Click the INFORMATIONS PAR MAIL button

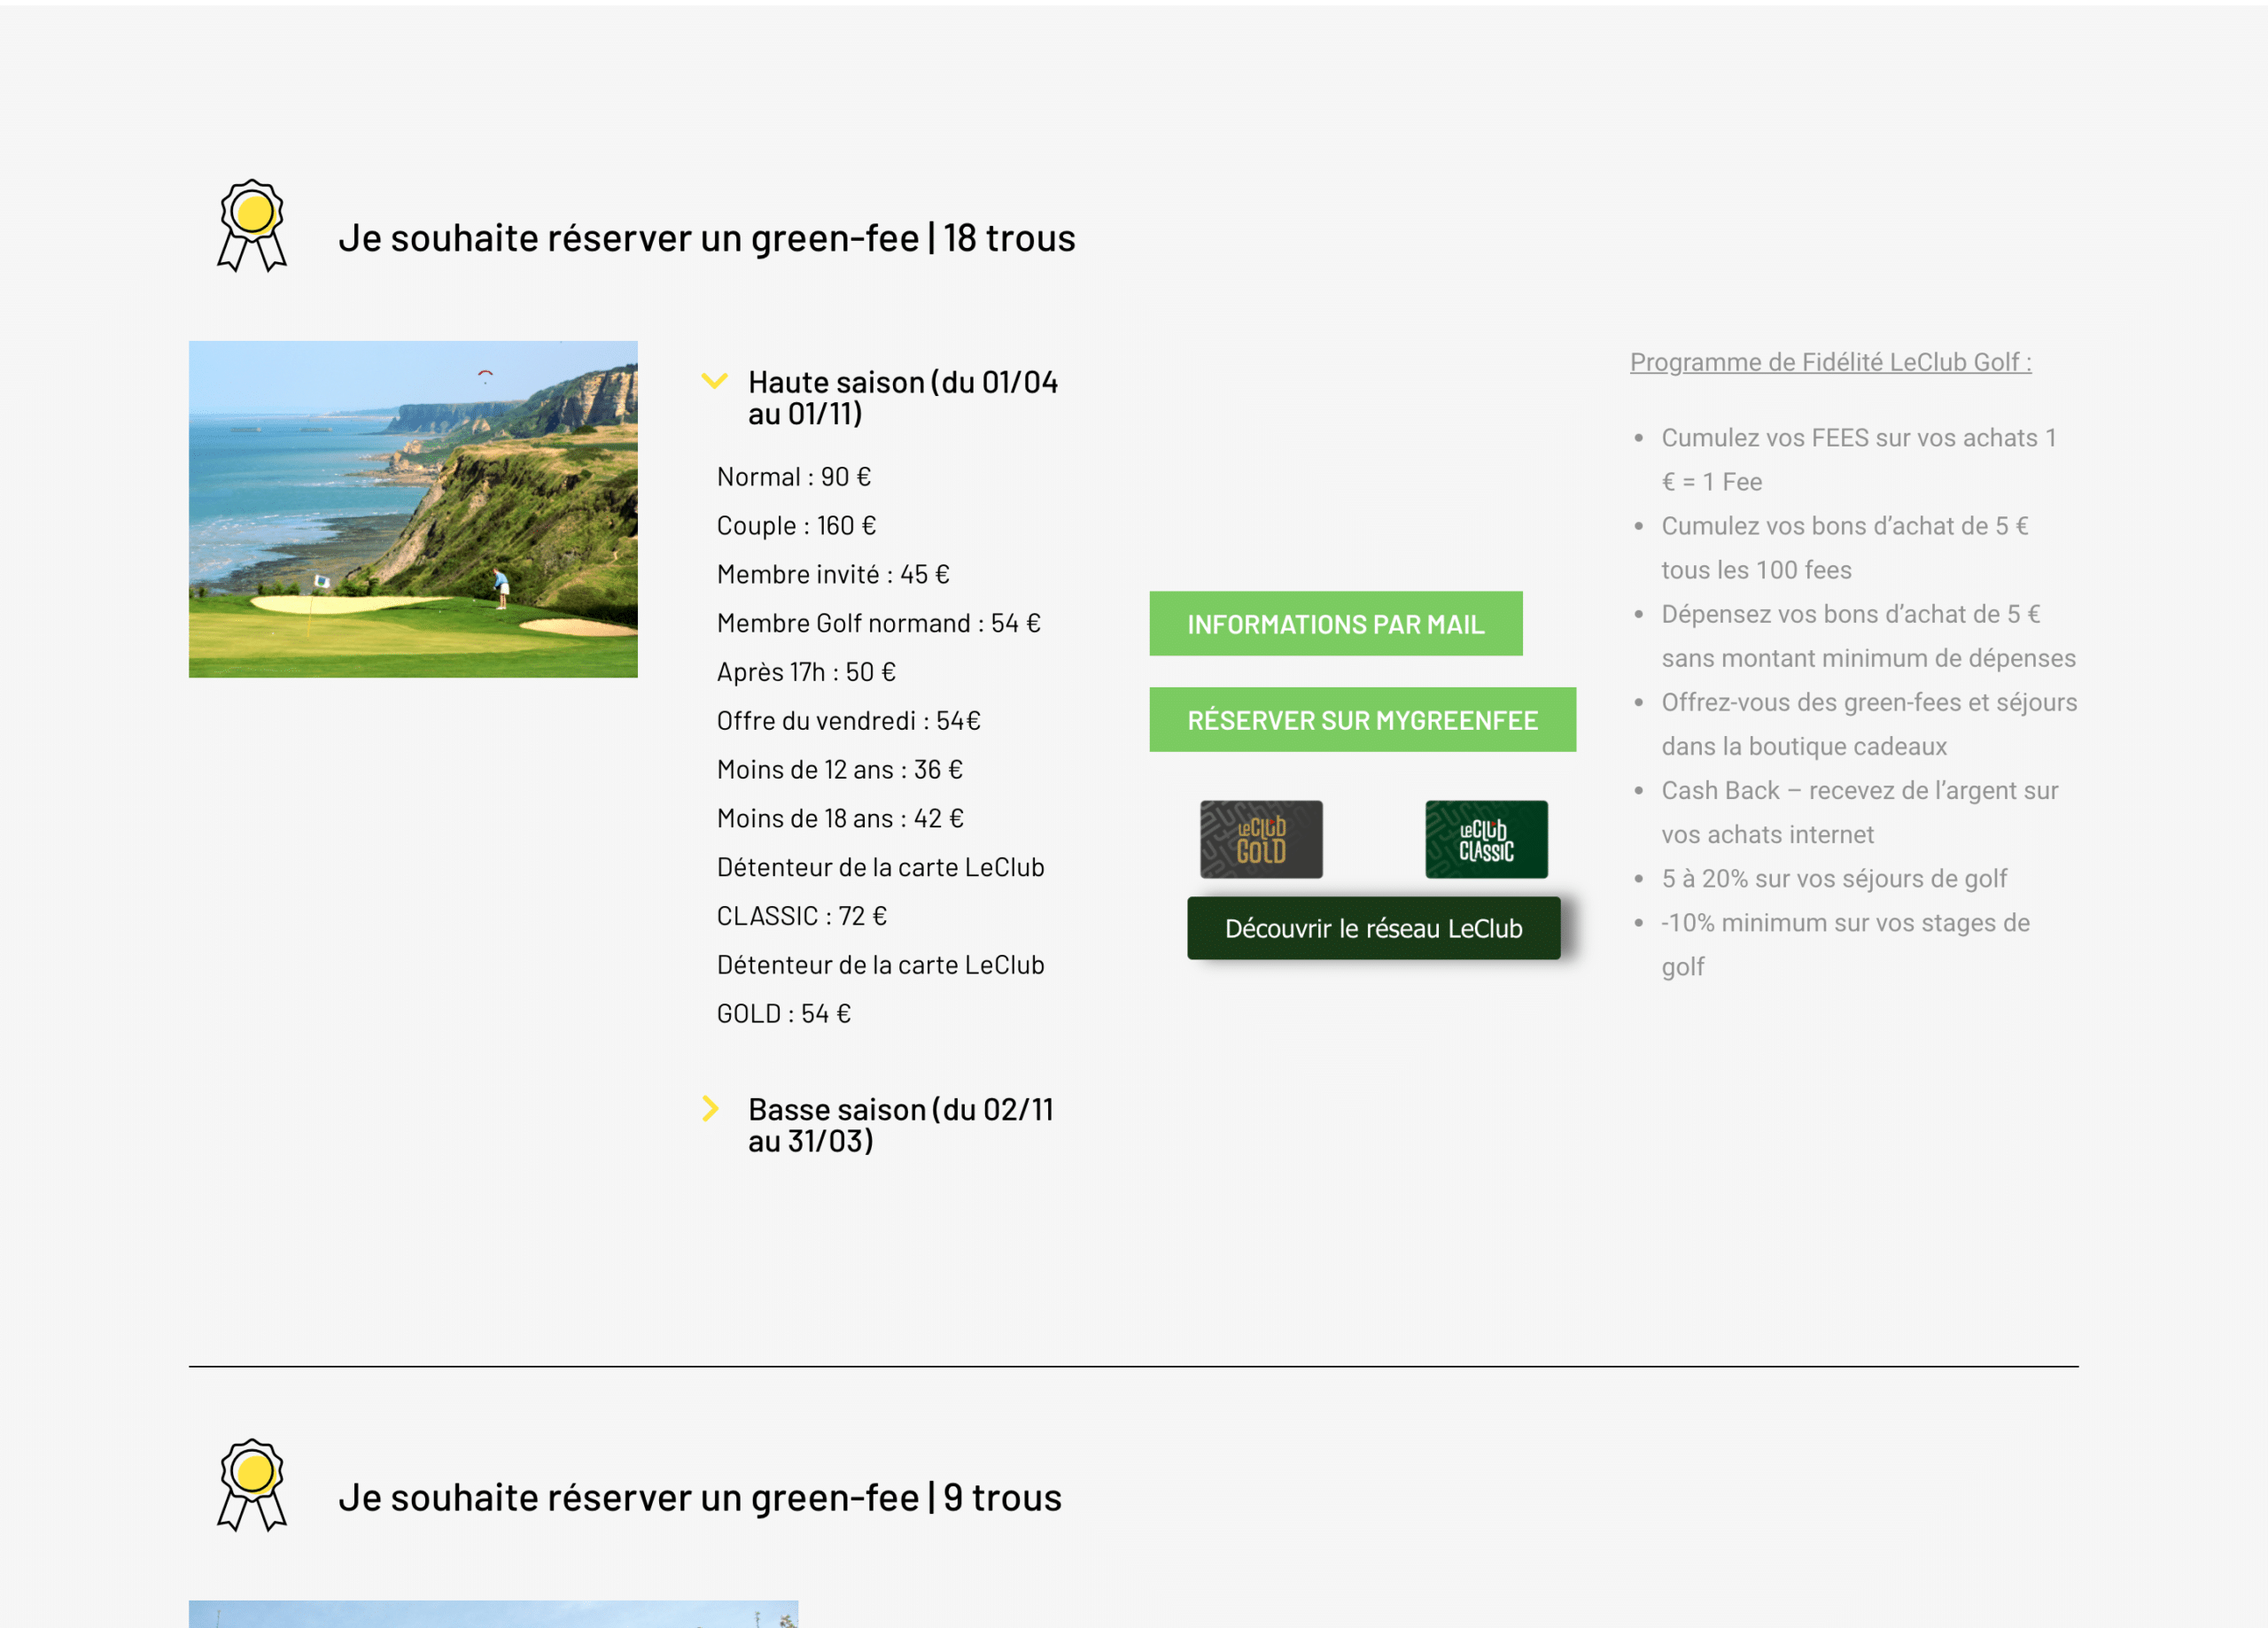tap(1335, 623)
